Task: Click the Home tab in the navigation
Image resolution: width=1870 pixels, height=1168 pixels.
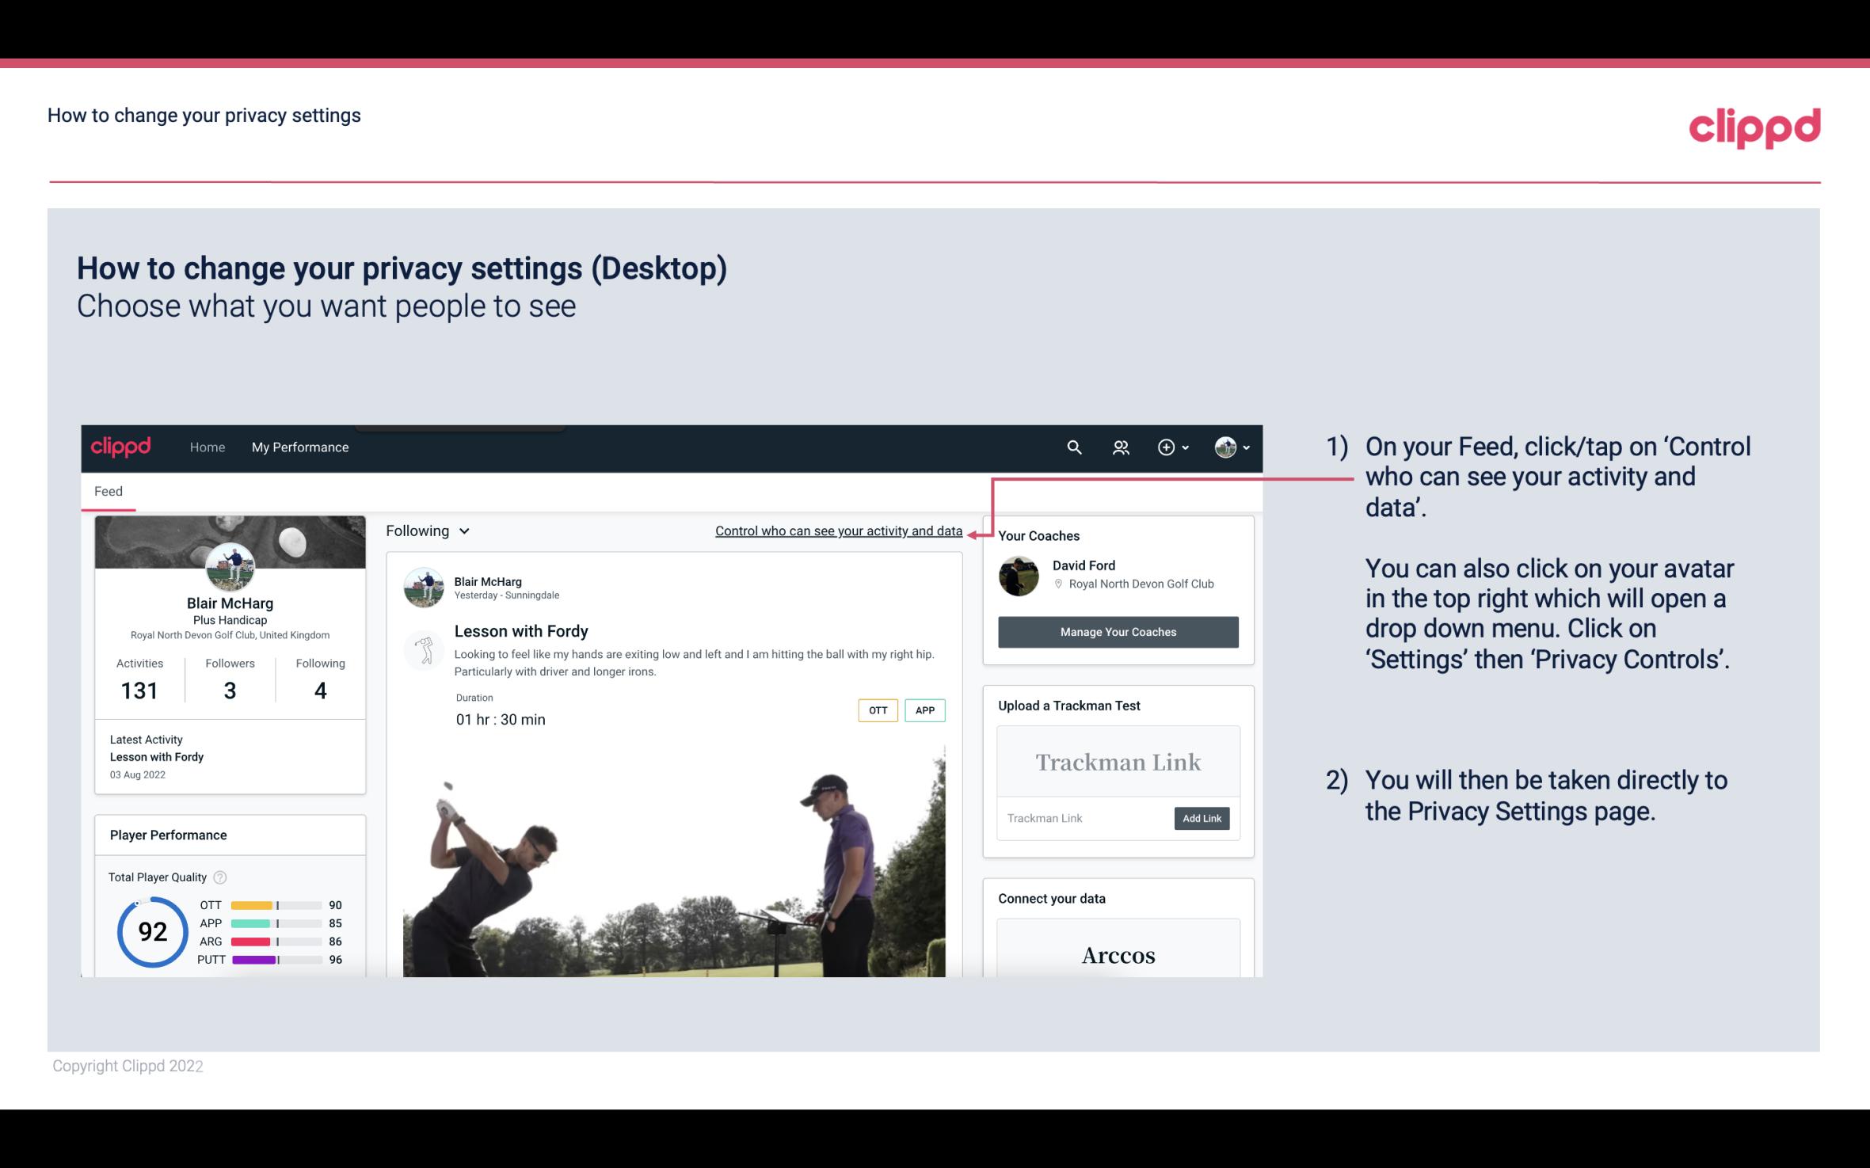Action: coord(206,445)
